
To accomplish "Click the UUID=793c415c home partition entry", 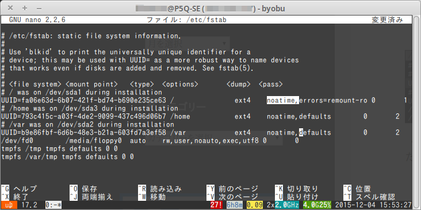I will tap(83, 117).
